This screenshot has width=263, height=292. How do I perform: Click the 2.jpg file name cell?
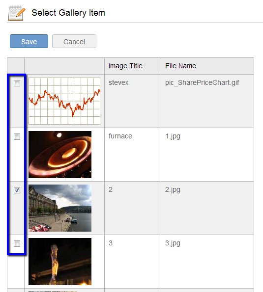(x=207, y=208)
